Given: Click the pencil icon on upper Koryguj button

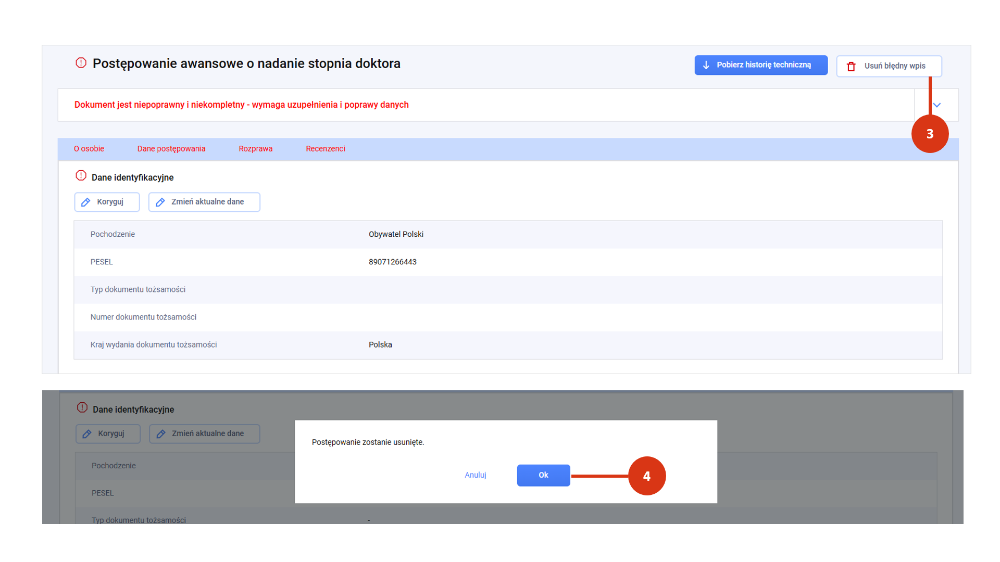Looking at the screenshot, I should coord(86,202).
